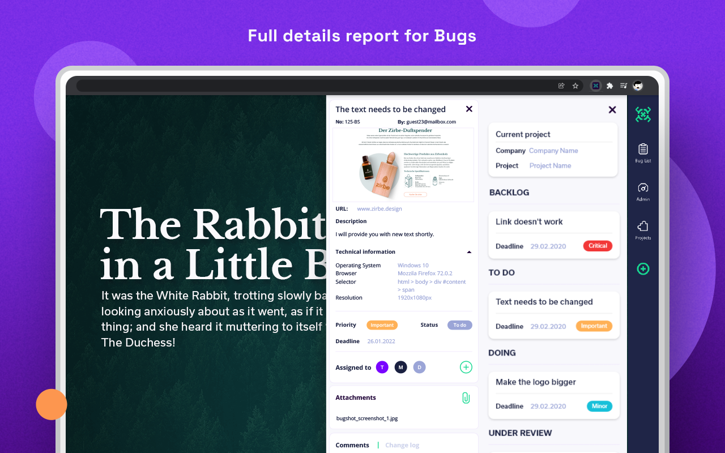Click the BACKLOG column heading
Viewport: 725px width, 453px height.
coord(509,193)
